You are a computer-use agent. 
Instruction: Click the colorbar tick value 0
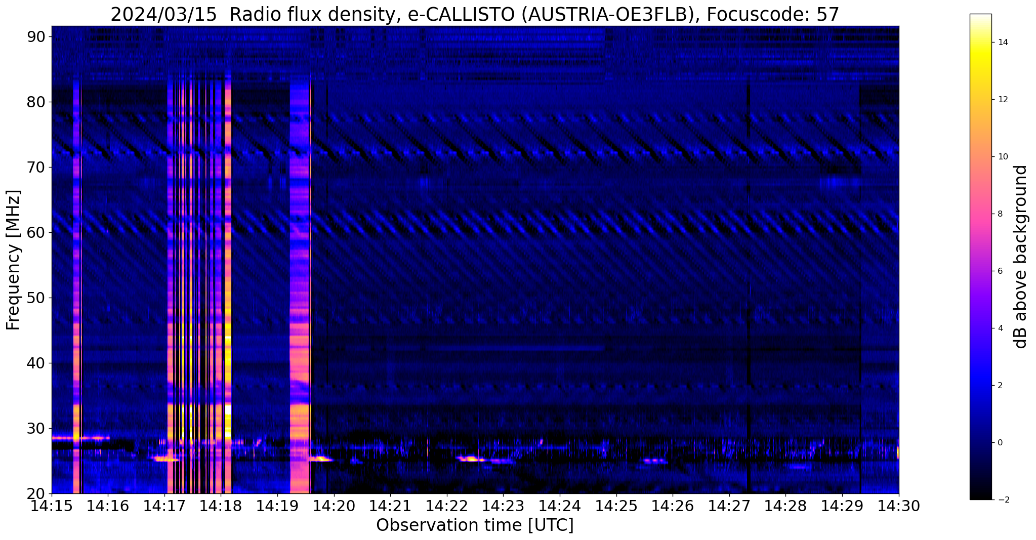[1000, 443]
